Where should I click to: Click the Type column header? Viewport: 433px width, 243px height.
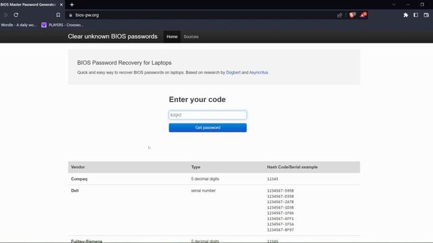(x=196, y=167)
